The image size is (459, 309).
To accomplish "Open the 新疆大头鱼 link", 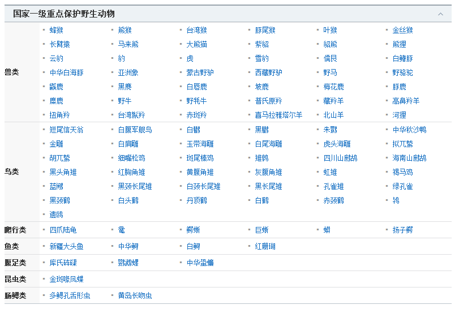I will pyautogui.click(x=67, y=246).
